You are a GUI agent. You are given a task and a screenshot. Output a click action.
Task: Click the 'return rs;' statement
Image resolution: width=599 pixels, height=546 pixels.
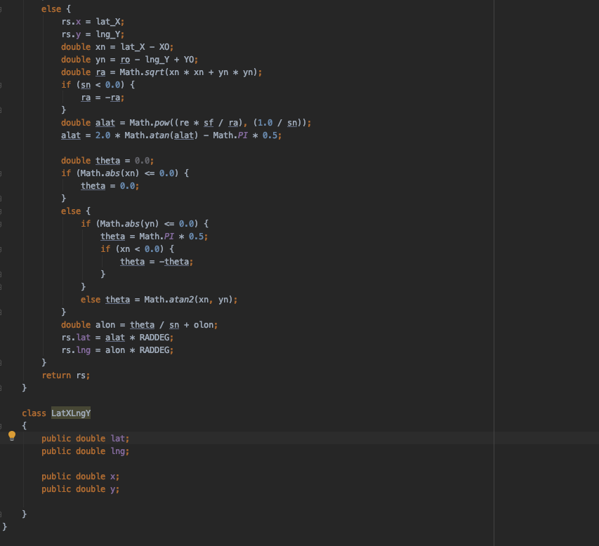66,375
